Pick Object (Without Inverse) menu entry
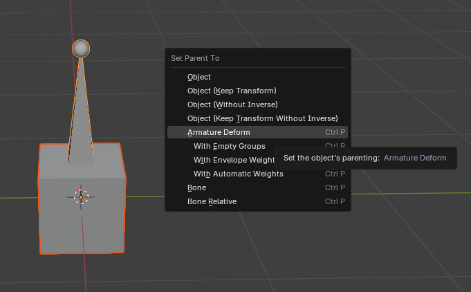The height and width of the screenshot is (292, 471). (x=232, y=104)
